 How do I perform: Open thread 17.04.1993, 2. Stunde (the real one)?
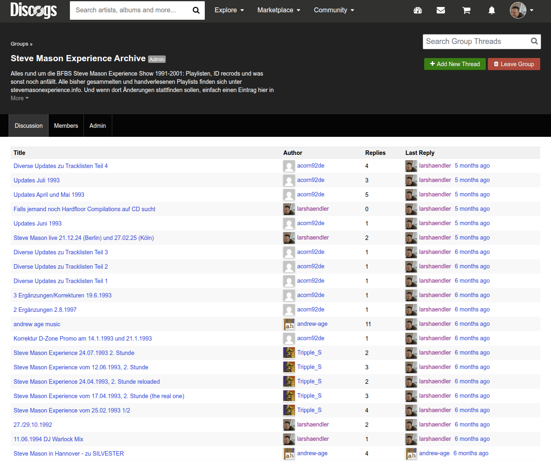[x=99, y=396]
